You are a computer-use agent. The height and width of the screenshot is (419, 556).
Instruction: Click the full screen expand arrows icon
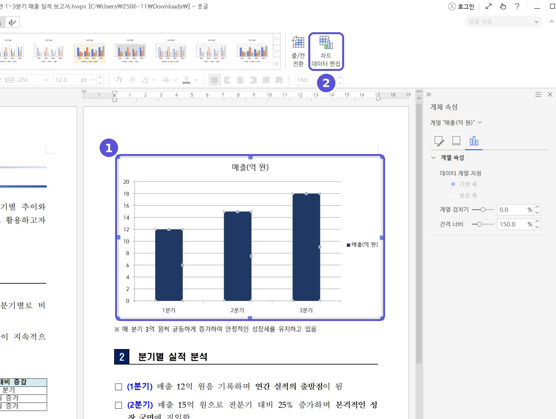pyautogui.click(x=489, y=6)
